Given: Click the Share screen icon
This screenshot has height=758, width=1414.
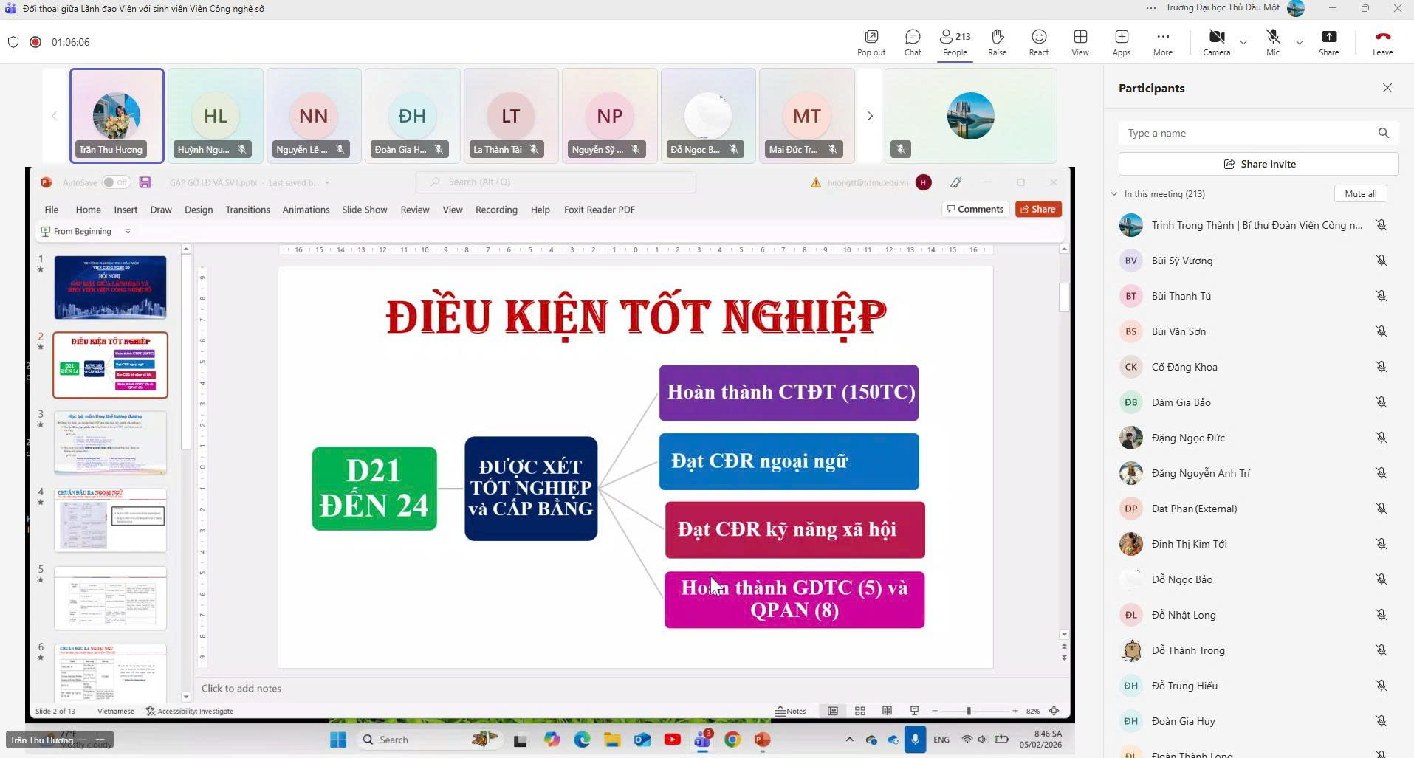Looking at the screenshot, I should click(1328, 42).
